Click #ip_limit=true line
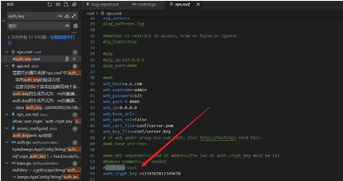 point(120,42)
